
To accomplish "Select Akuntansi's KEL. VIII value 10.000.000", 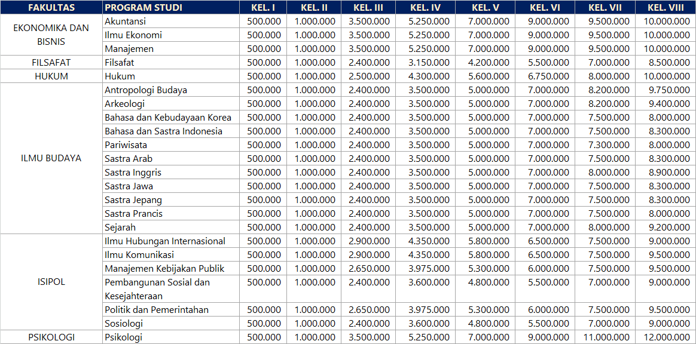I will click(x=666, y=21).
